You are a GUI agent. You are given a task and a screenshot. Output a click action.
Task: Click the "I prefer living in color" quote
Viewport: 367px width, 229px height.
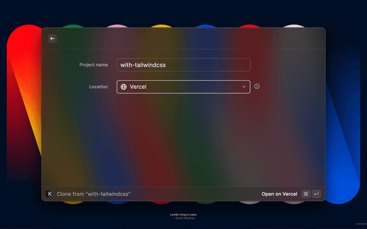pos(183,215)
